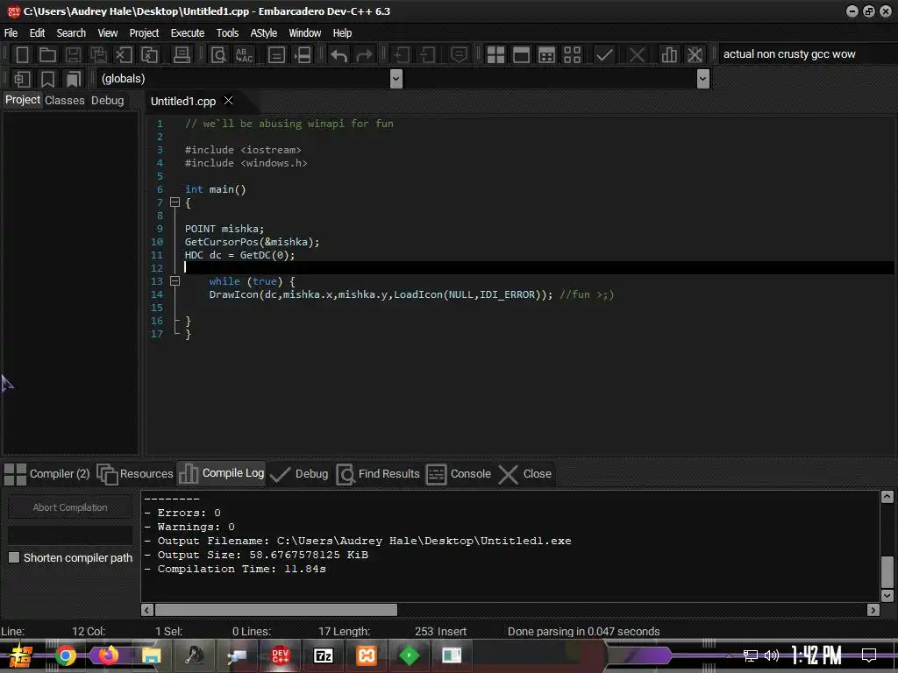Click the Delete profiling information icon

coord(695,55)
